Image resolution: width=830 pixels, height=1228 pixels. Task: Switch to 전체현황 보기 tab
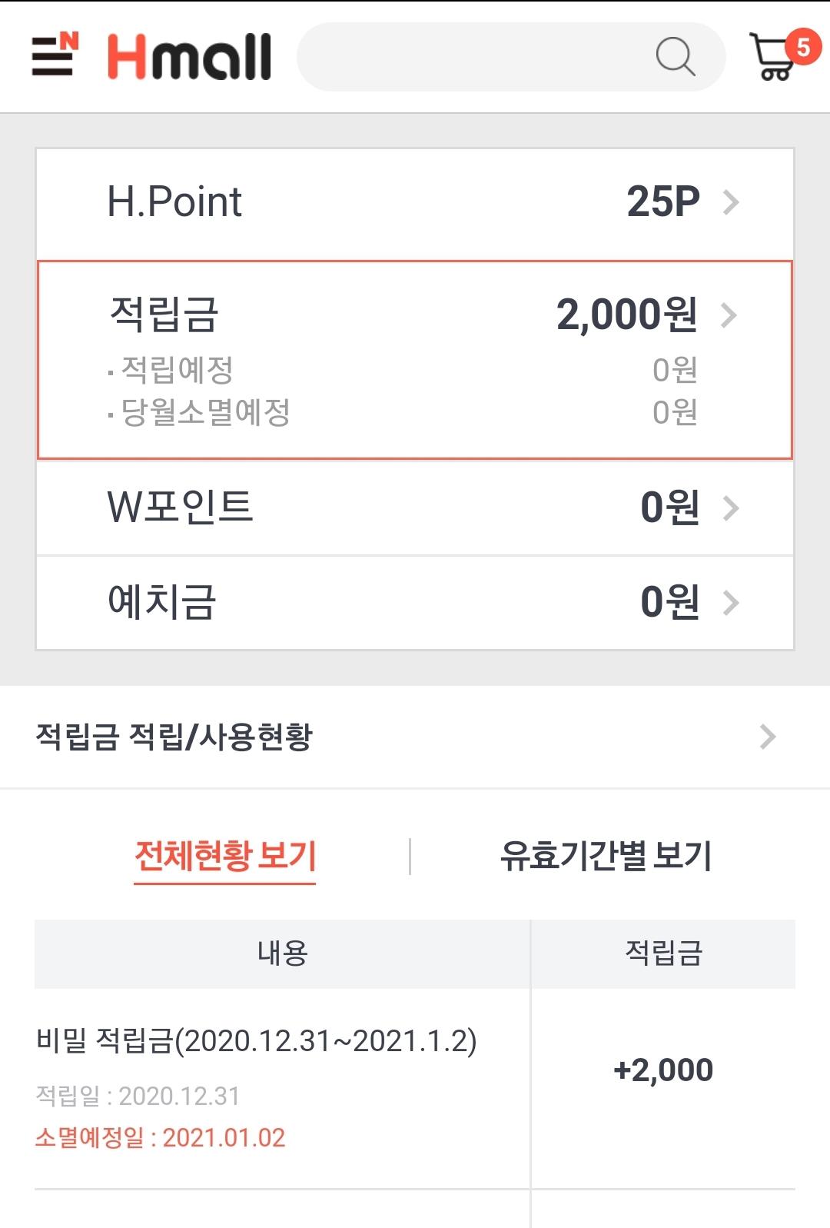pyautogui.click(x=225, y=856)
